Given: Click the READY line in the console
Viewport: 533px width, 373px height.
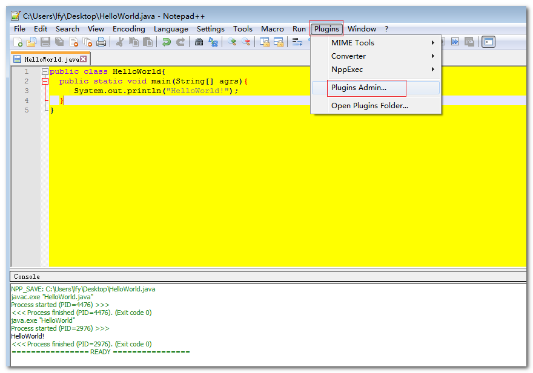Looking at the screenshot, I should (101, 352).
